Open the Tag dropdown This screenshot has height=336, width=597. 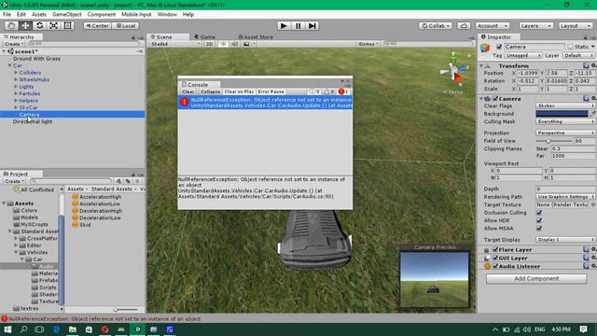coord(523,55)
